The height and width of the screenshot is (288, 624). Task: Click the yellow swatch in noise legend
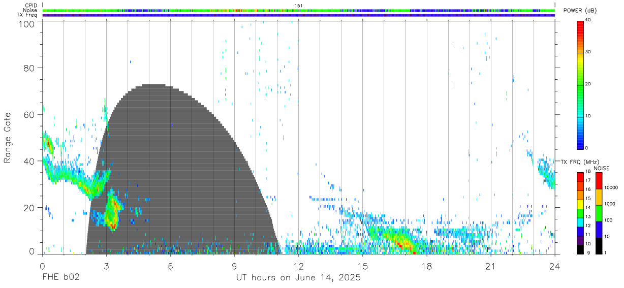pyautogui.click(x=599, y=198)
